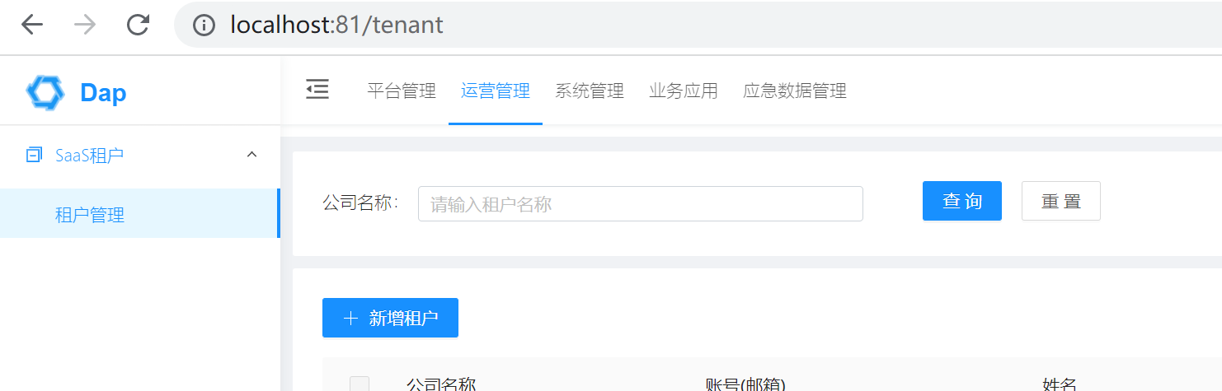Open the 系统管理 top menu
1222x391 pixels.
point(590,91)
